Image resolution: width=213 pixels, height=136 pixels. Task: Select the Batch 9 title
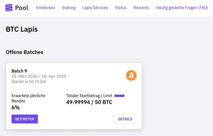coord(19,71)
